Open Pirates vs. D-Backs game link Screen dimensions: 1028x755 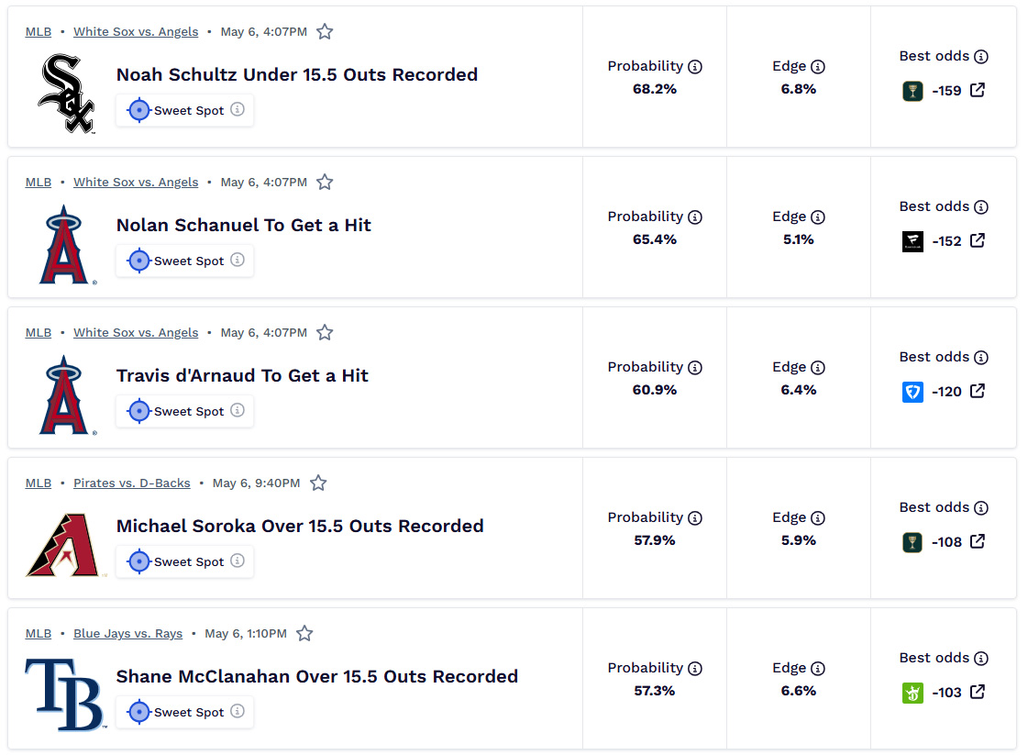click(x=132, y=483)
